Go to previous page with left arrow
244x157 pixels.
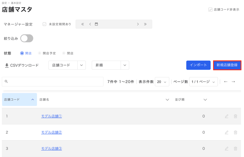[226, 82]
